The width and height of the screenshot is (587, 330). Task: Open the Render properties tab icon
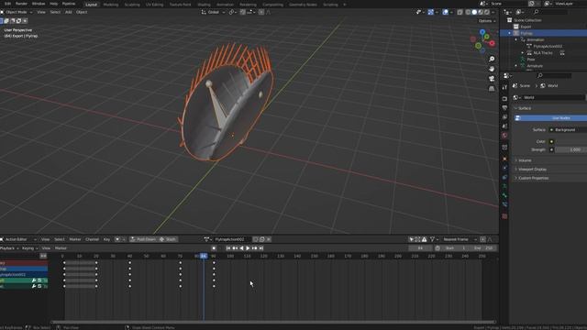pos(504,99)
